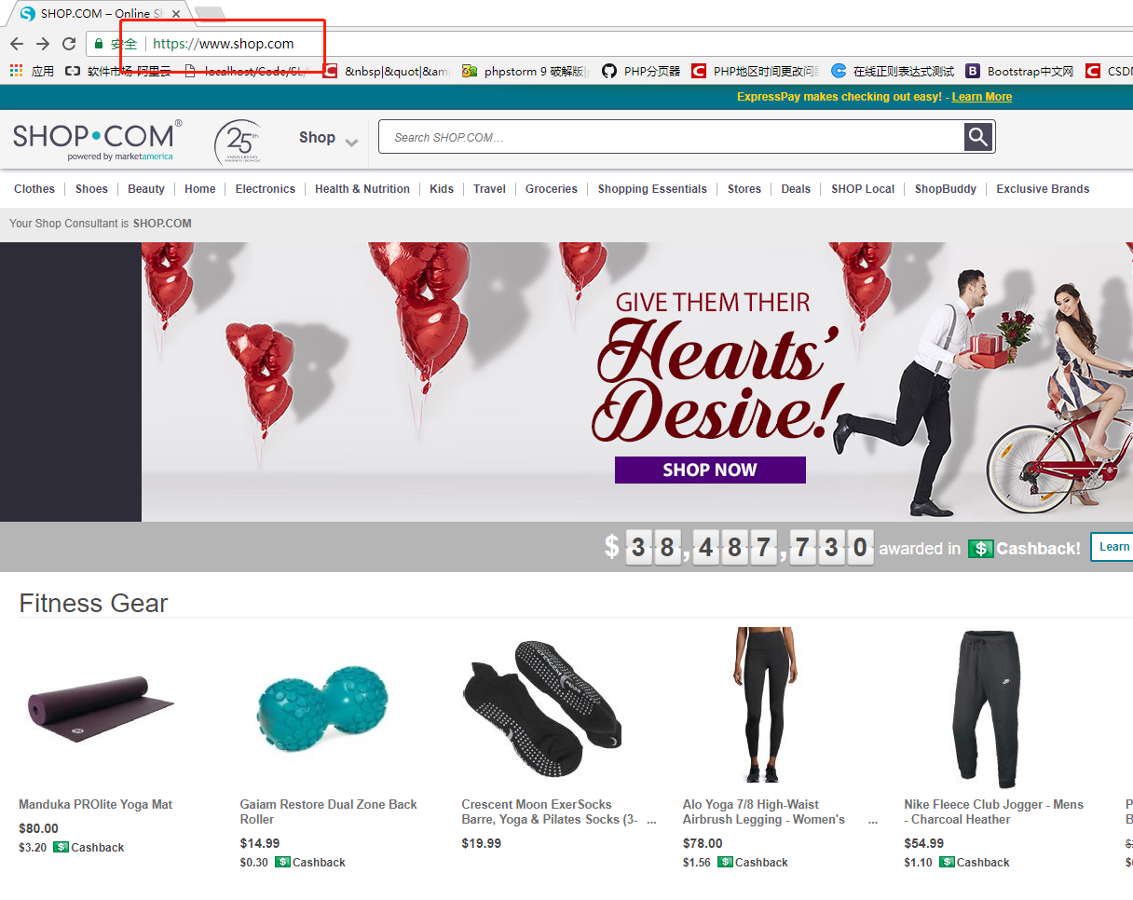Click the Shop Consultant SHOP.COM text
The width and height of the screenshot is (1133, 900).
click(x=162, y=224)
